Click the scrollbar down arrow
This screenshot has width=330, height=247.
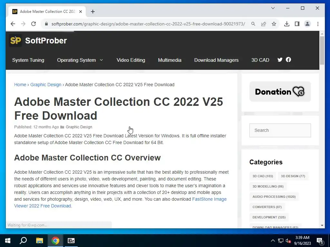point(322,225)
